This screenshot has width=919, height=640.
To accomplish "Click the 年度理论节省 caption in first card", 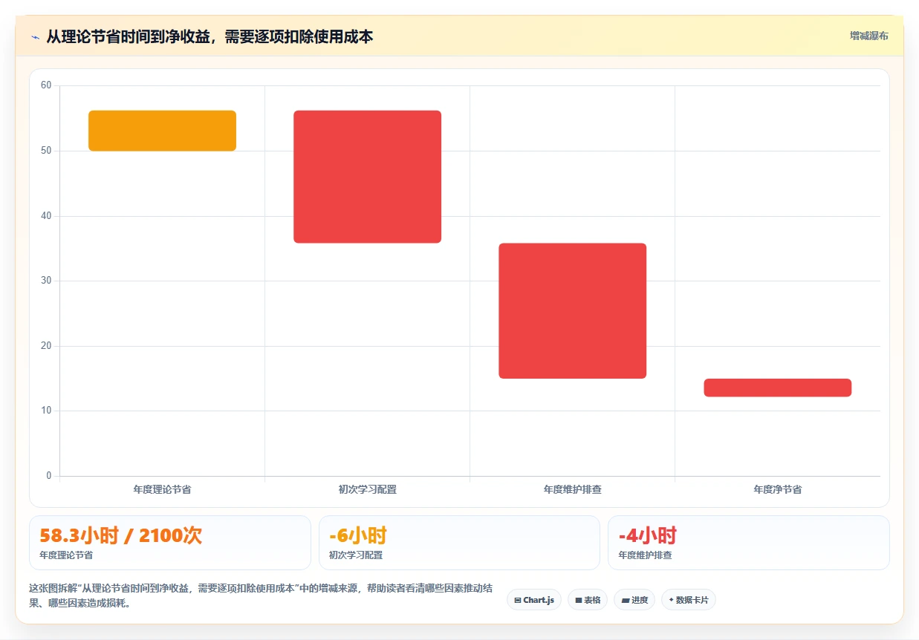I will (66, 555).
